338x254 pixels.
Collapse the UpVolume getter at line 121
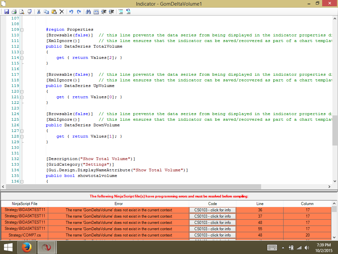22,97
